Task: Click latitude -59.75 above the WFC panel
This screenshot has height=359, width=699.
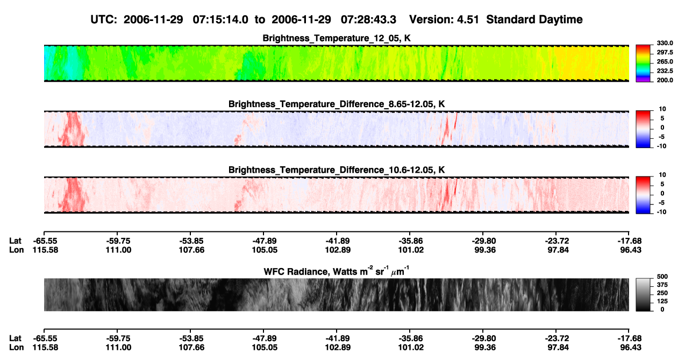Action: click(x=118, y=241)
